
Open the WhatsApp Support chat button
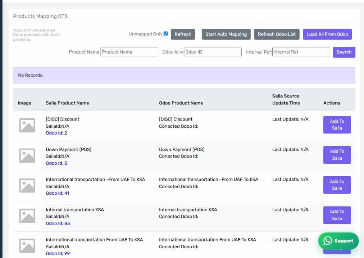point(338,241)
